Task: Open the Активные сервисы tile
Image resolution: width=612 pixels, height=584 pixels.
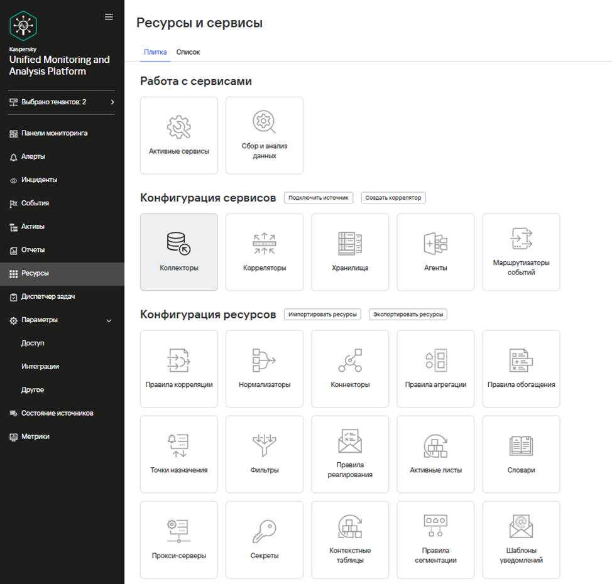Action: pos(178,135)
